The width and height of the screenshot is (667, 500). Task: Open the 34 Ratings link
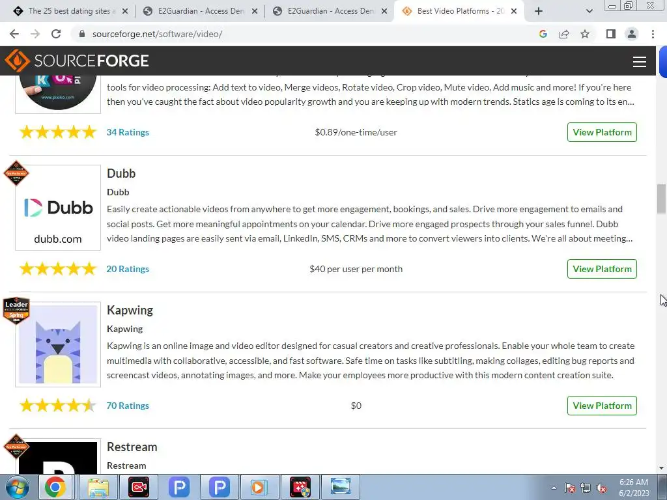click(128, 132)
